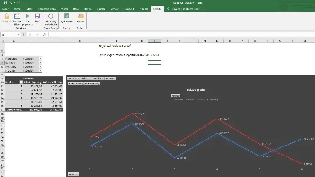Click the insert function fx icon

[44, 35]
